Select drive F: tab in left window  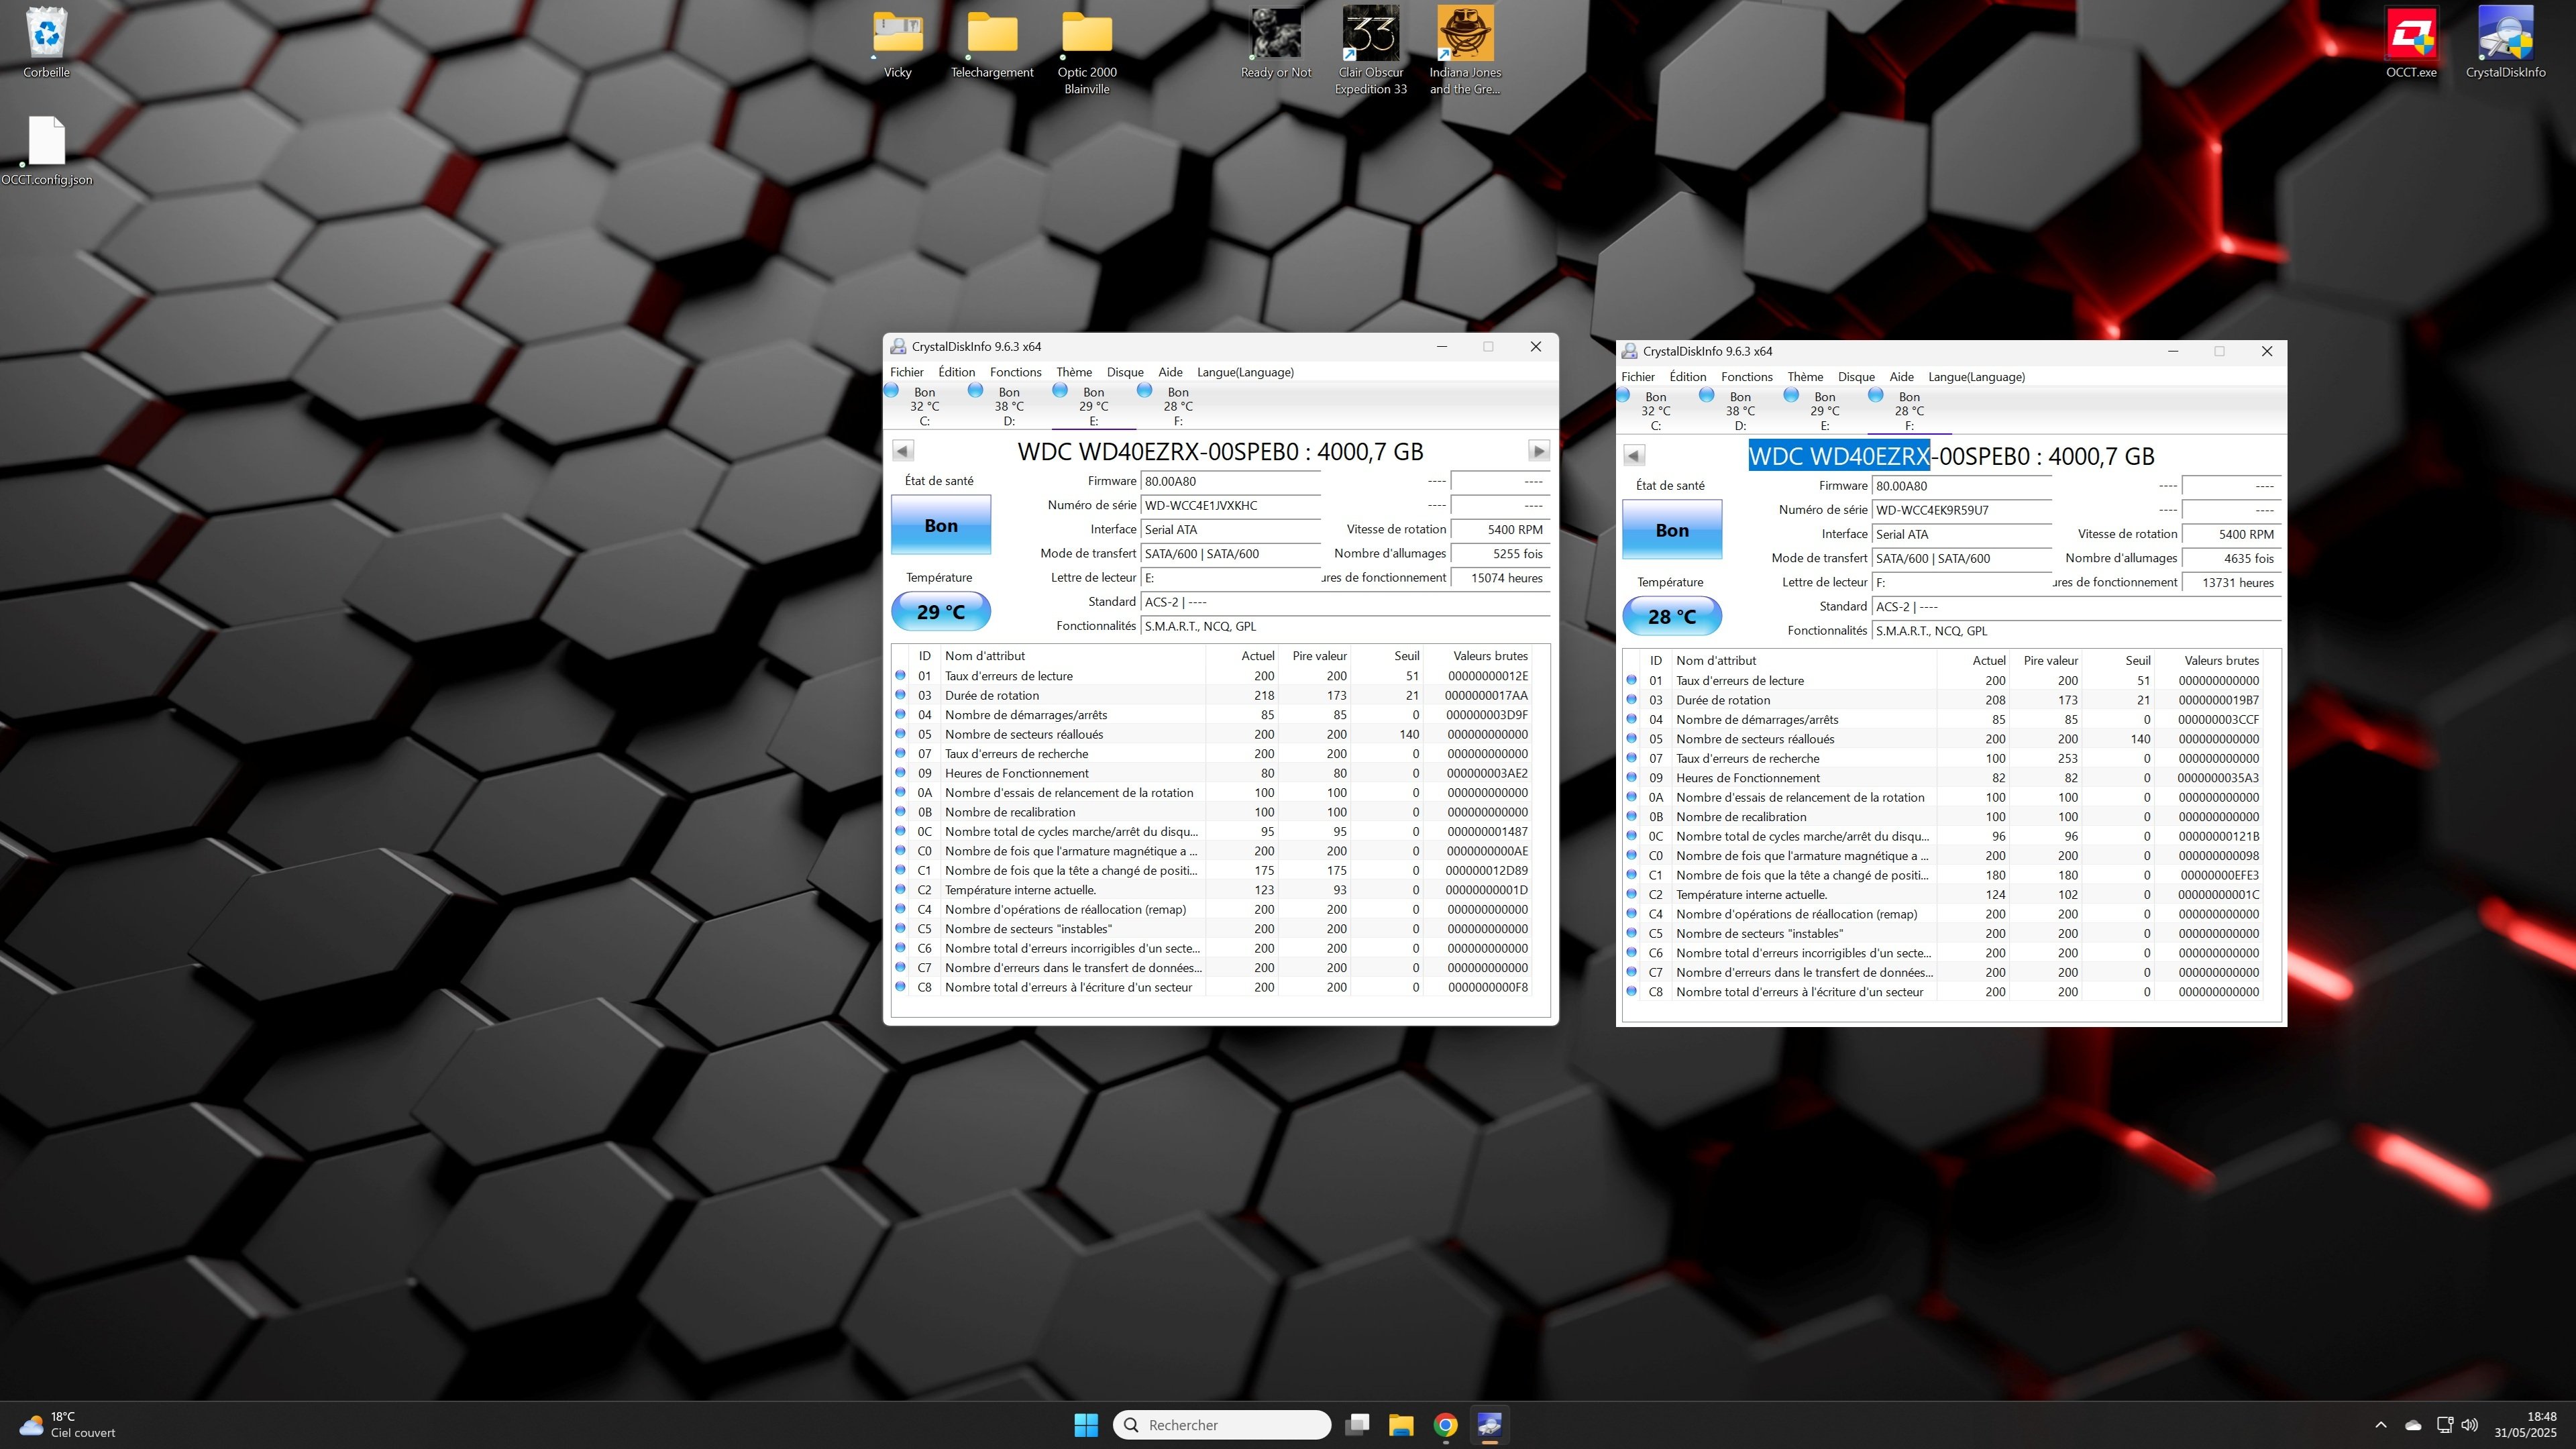click(x=1178, y=406)
